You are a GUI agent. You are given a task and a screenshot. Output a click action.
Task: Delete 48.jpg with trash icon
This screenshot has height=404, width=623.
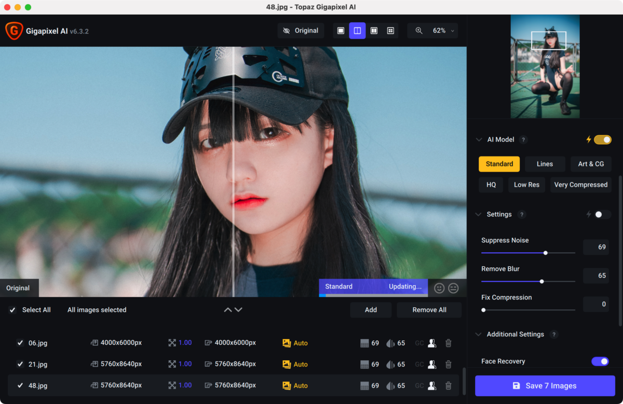[449, 386]
